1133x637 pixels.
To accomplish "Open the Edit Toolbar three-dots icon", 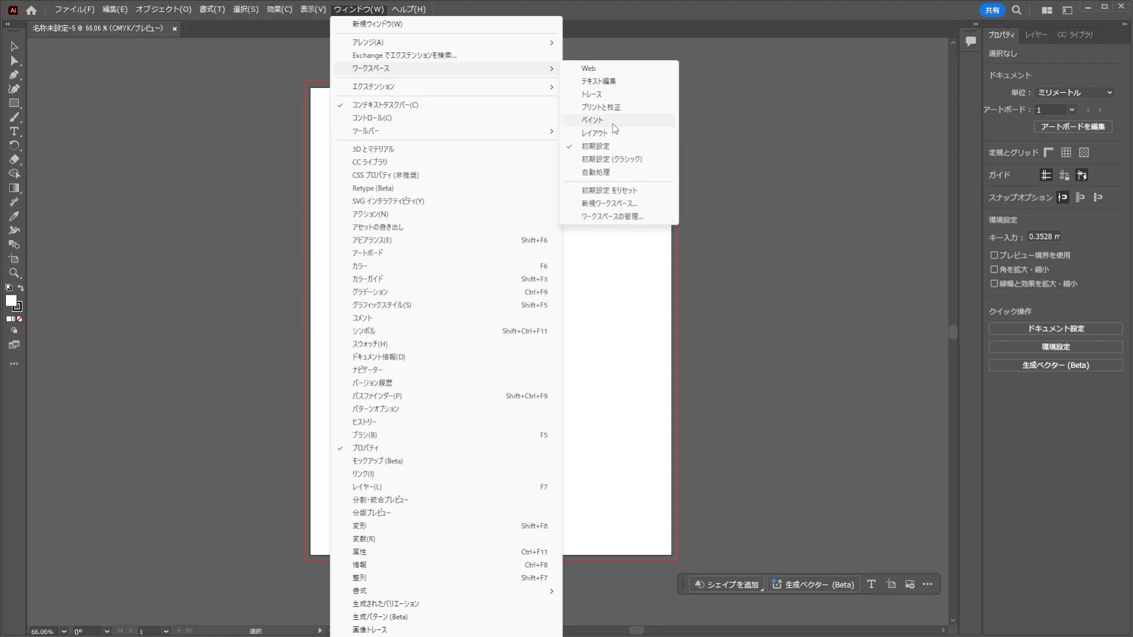I will 14,364.
